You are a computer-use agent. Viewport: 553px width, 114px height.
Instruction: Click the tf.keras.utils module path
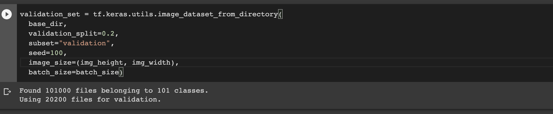click(123, 14)
